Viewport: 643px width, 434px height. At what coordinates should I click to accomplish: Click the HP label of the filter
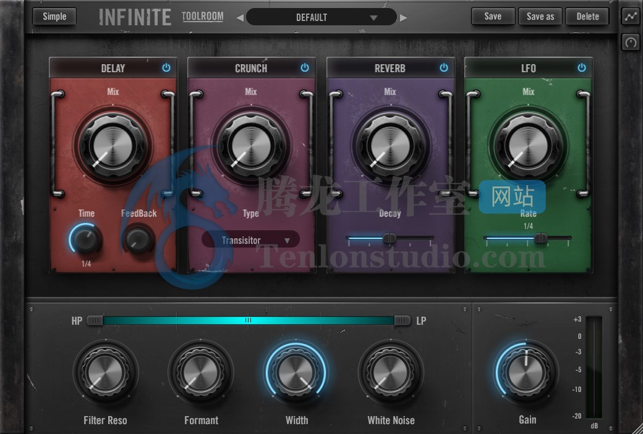pos(77,320)
